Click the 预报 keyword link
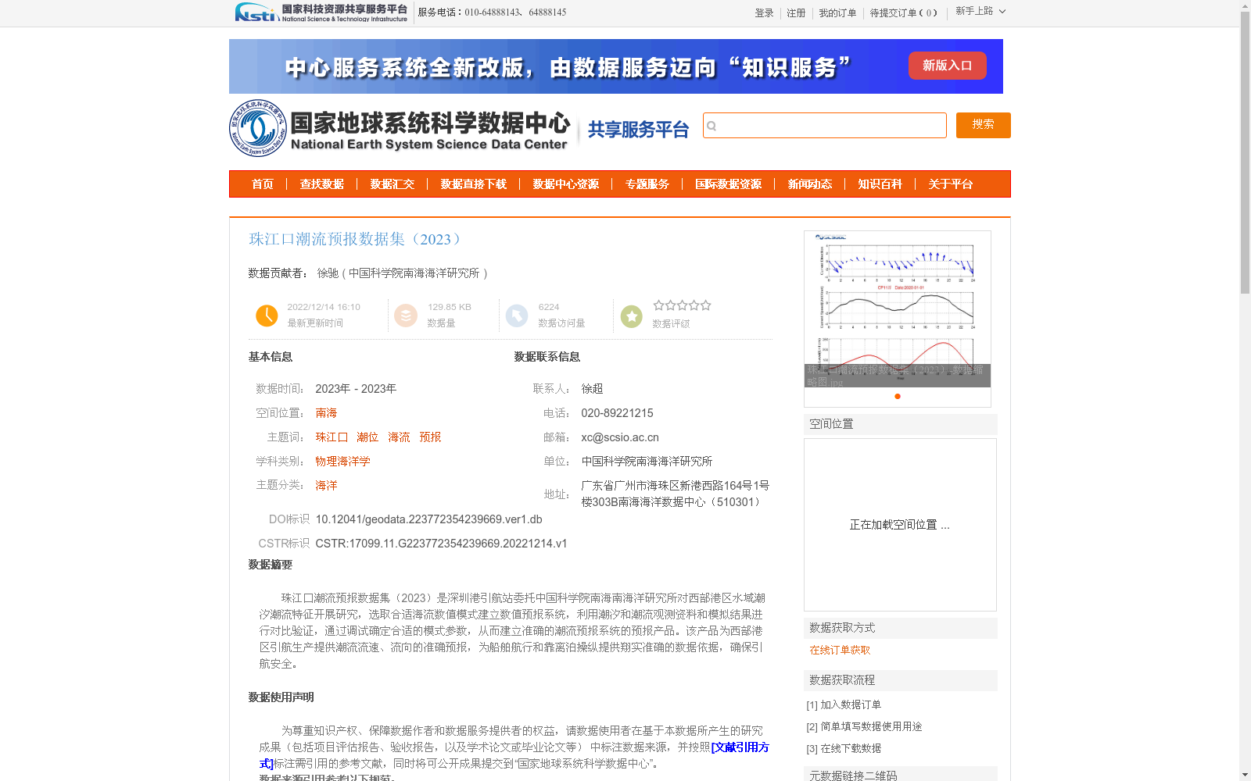Image resolution: width=1251 pixels, height=781 pixels. (x=430, y=437)
